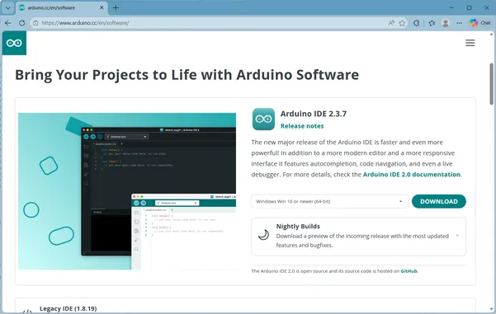Image resolution: width=496 pixels, height=314 pixels.
Task: View site information lock icon
Action: coord(35,23)
